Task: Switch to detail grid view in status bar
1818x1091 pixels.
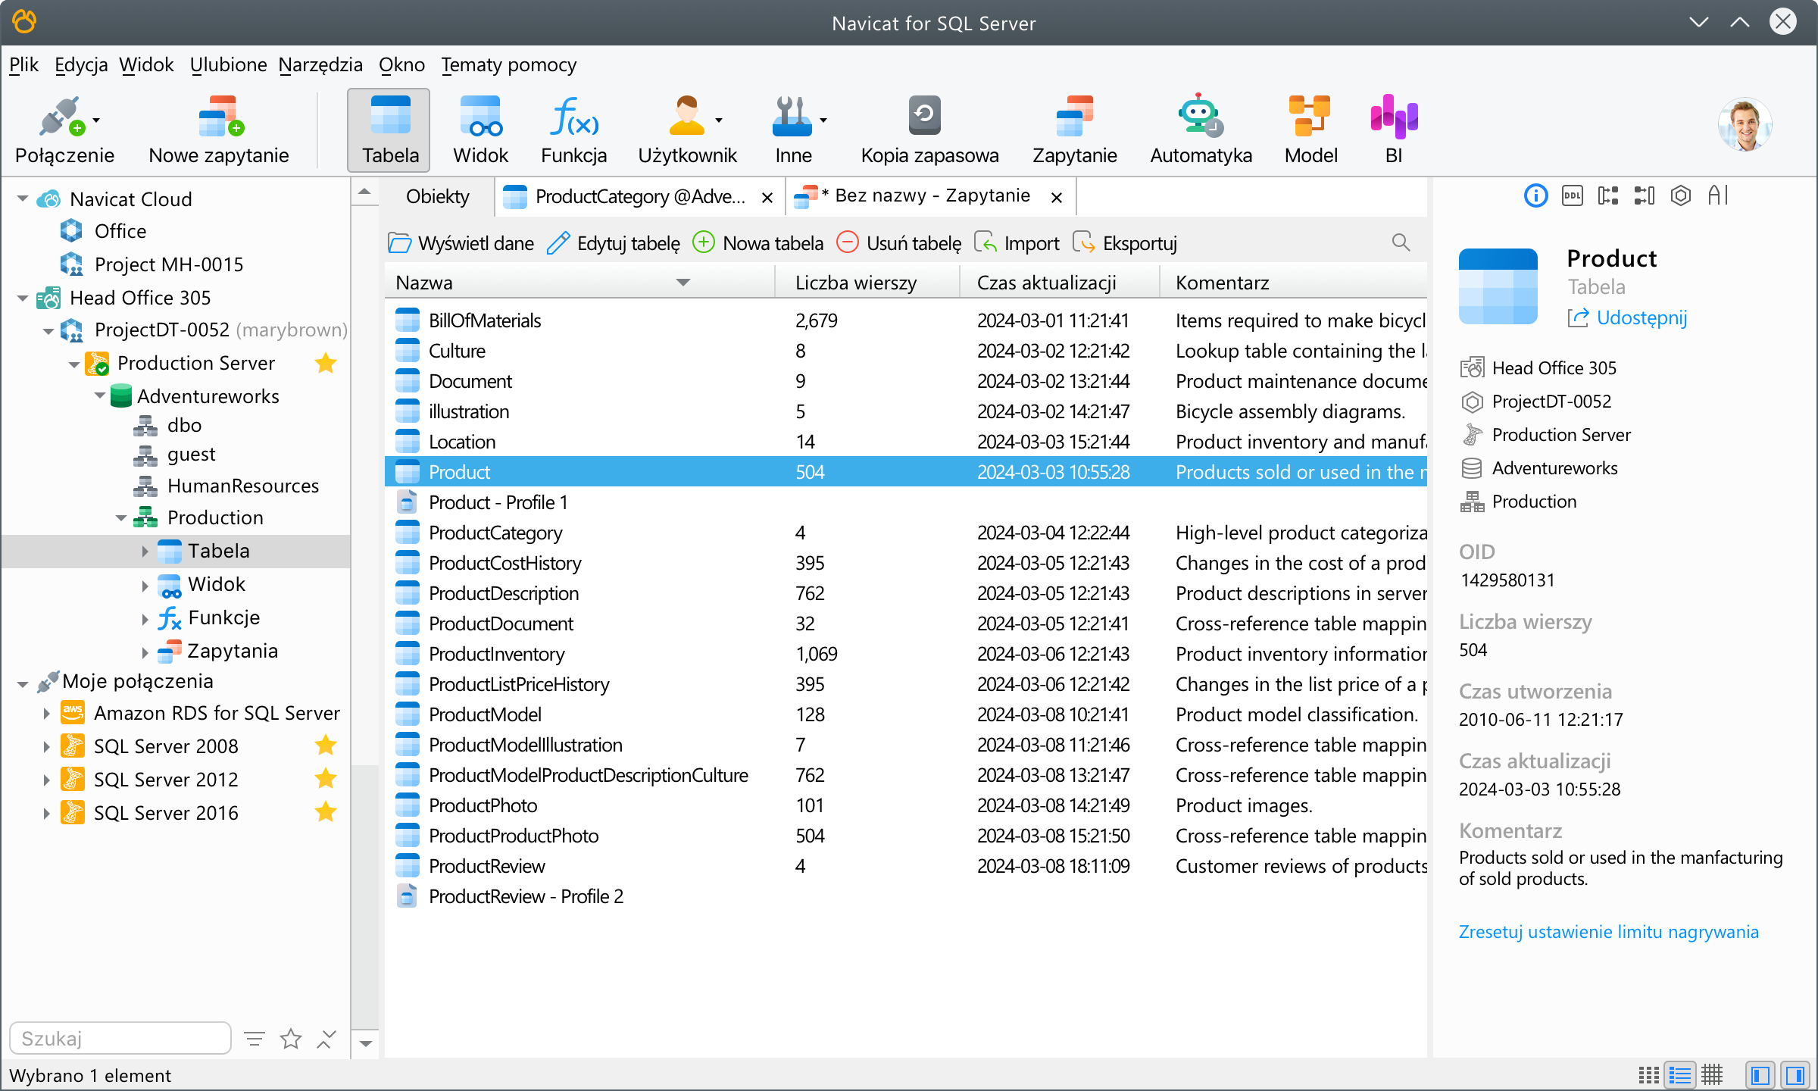Action: 1712,1075
